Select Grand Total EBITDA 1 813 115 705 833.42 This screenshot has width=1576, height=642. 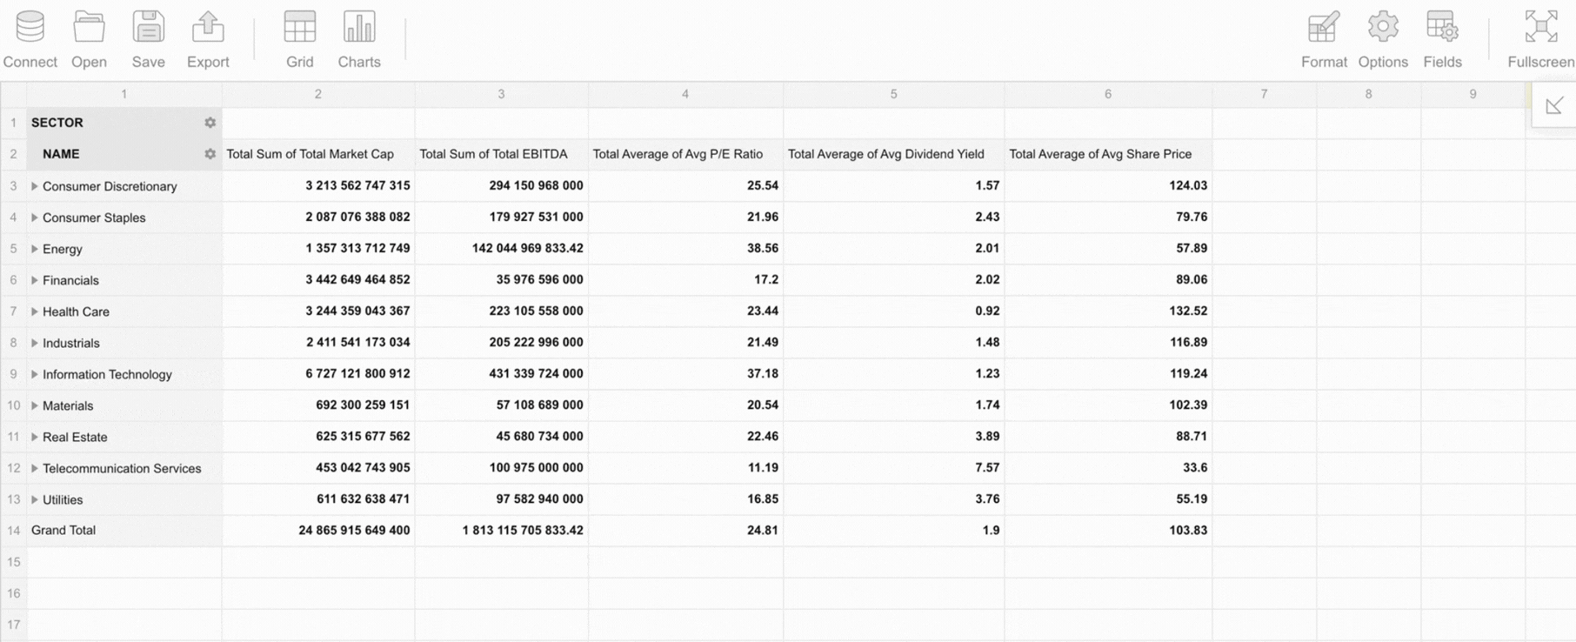click(x=502, y=530)
